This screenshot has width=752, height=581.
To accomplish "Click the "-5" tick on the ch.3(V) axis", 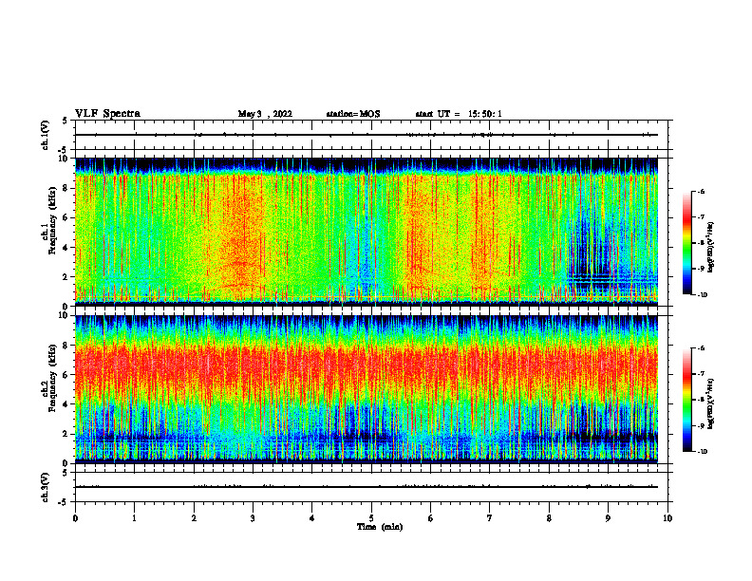I will [x=64, y=502].
